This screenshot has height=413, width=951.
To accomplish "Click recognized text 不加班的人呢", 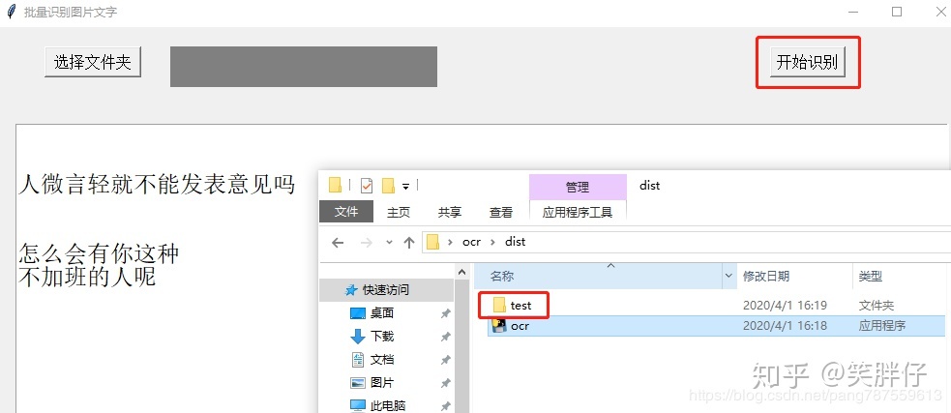I will [87, 277].
